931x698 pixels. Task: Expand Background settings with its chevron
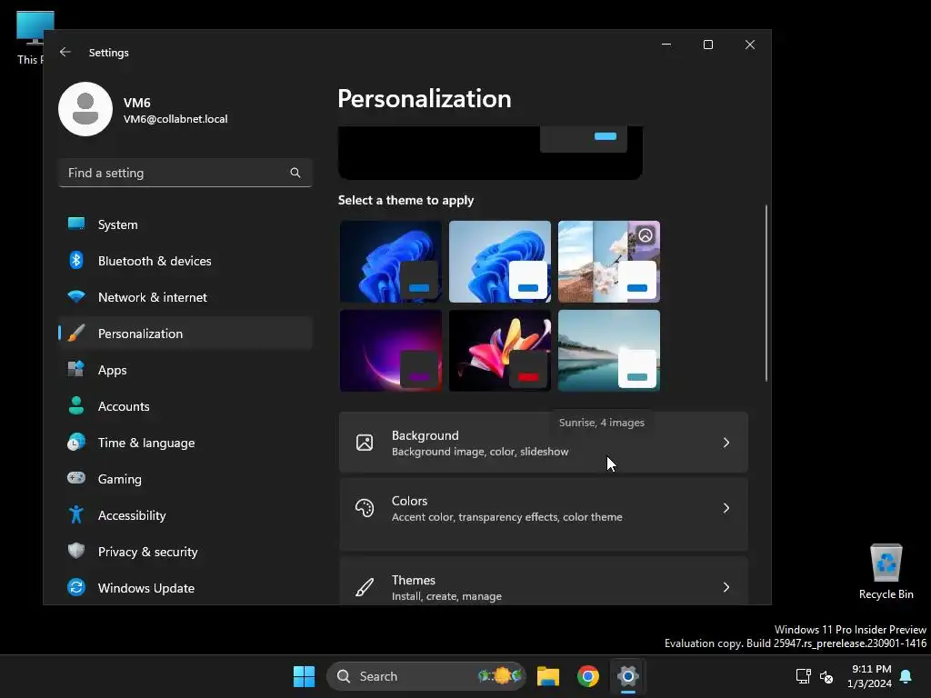(x=726, y=443)
